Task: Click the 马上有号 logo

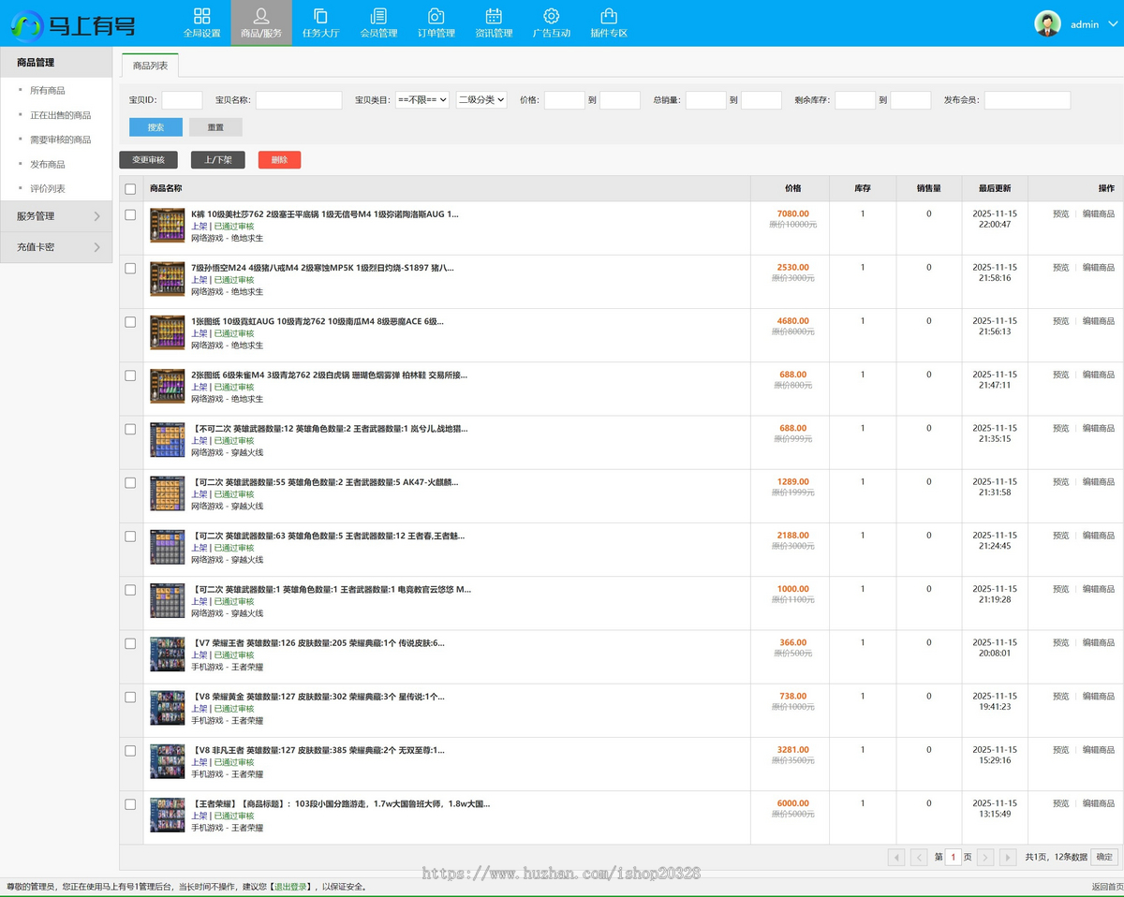Action: coord(73,24)
